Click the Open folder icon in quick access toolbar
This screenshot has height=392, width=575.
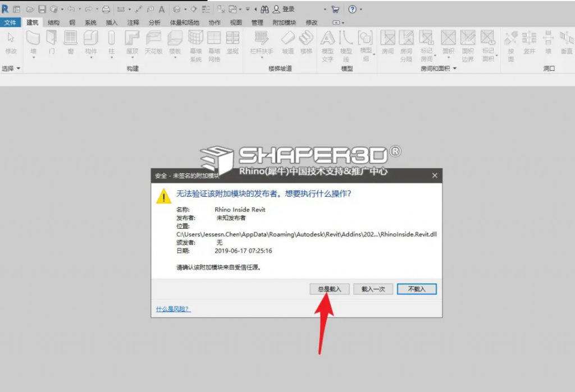pos(30,9)
